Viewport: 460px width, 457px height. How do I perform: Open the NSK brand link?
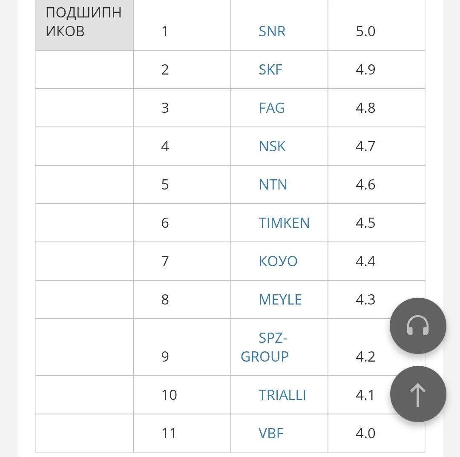(272, 146)
